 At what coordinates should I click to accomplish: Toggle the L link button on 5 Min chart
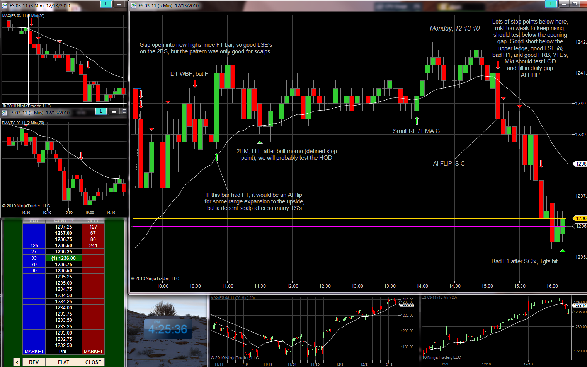pyautogui.click(x=551, y=4)
